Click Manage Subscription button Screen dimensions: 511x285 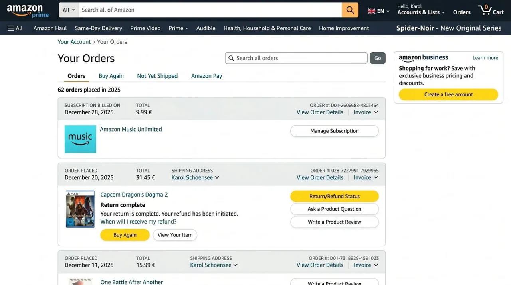(335, 131)
